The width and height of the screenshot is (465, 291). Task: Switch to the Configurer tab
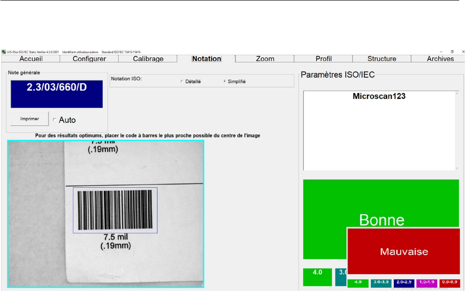89,59
